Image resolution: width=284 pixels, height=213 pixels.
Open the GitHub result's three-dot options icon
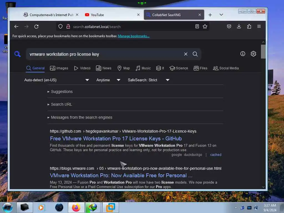[x=206, y=155]
